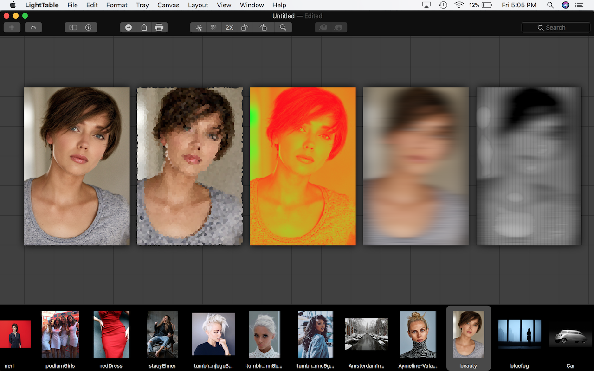Select the redDress thumbnail in tray
Viewport: 594px width, 371px height.
pos(111,334)
